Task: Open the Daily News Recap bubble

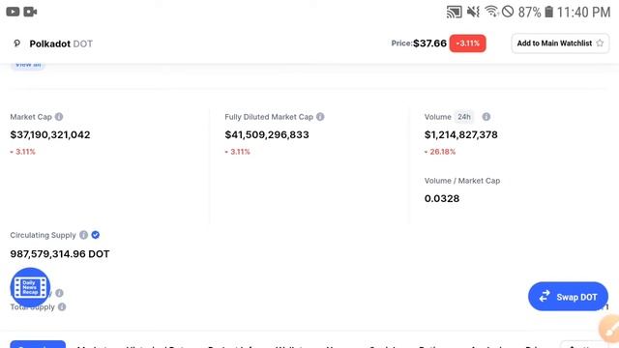Action: tap(30, 287)
